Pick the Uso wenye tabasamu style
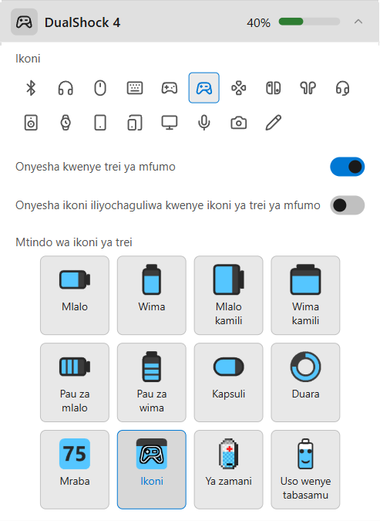380x521 pixels. click(x=305, y=469)
